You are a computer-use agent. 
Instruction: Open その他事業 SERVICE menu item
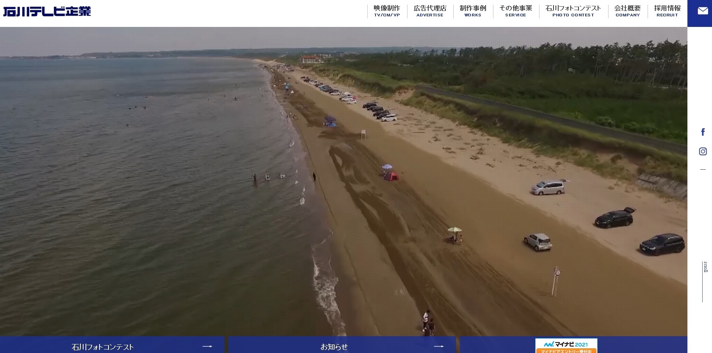(x=516, y=11)
